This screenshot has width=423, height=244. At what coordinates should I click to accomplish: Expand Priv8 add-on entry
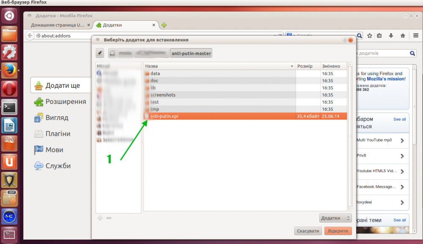[402, 156]
